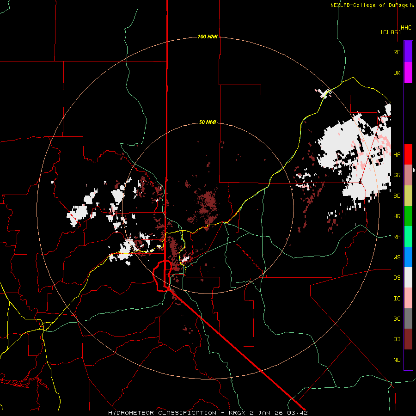Image resolution: width=416 pixels, height=416 pixels.
Task: Click the UK magenta legend color block
Action: tap(408, 73)
